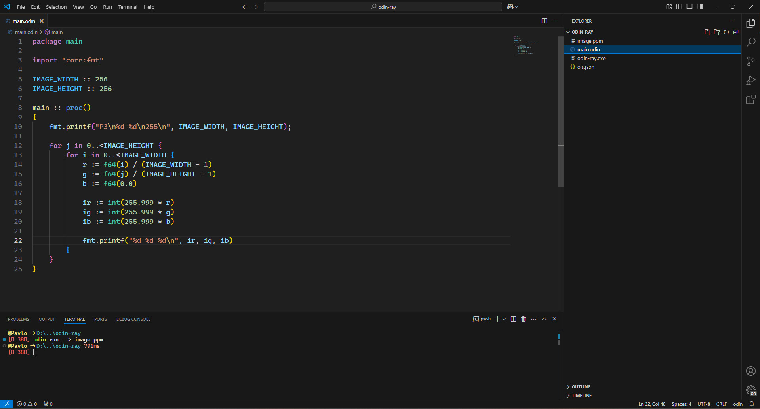Close the bottom panel

(554, 319)
